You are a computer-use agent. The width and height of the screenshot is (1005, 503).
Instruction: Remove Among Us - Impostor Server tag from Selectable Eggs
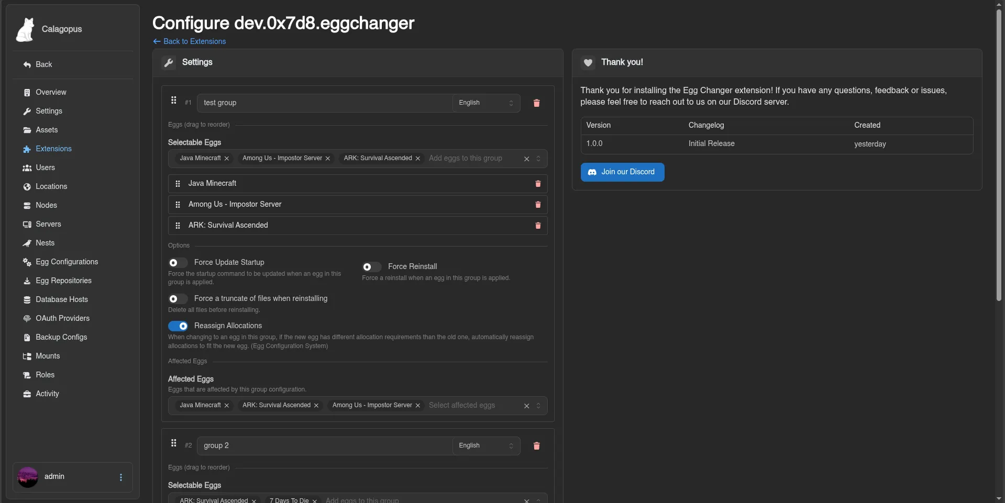click(x=328, y=159)
